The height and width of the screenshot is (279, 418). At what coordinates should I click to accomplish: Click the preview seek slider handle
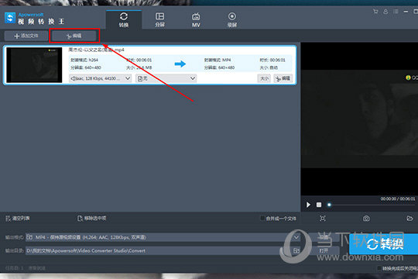(x=329, y=205)
